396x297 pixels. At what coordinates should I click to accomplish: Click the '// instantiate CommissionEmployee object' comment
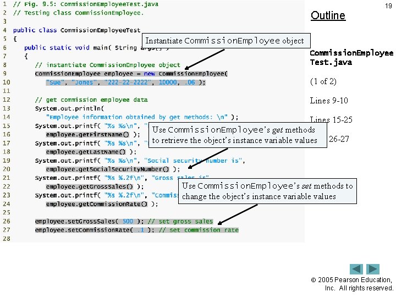click(x=108, y=65)
